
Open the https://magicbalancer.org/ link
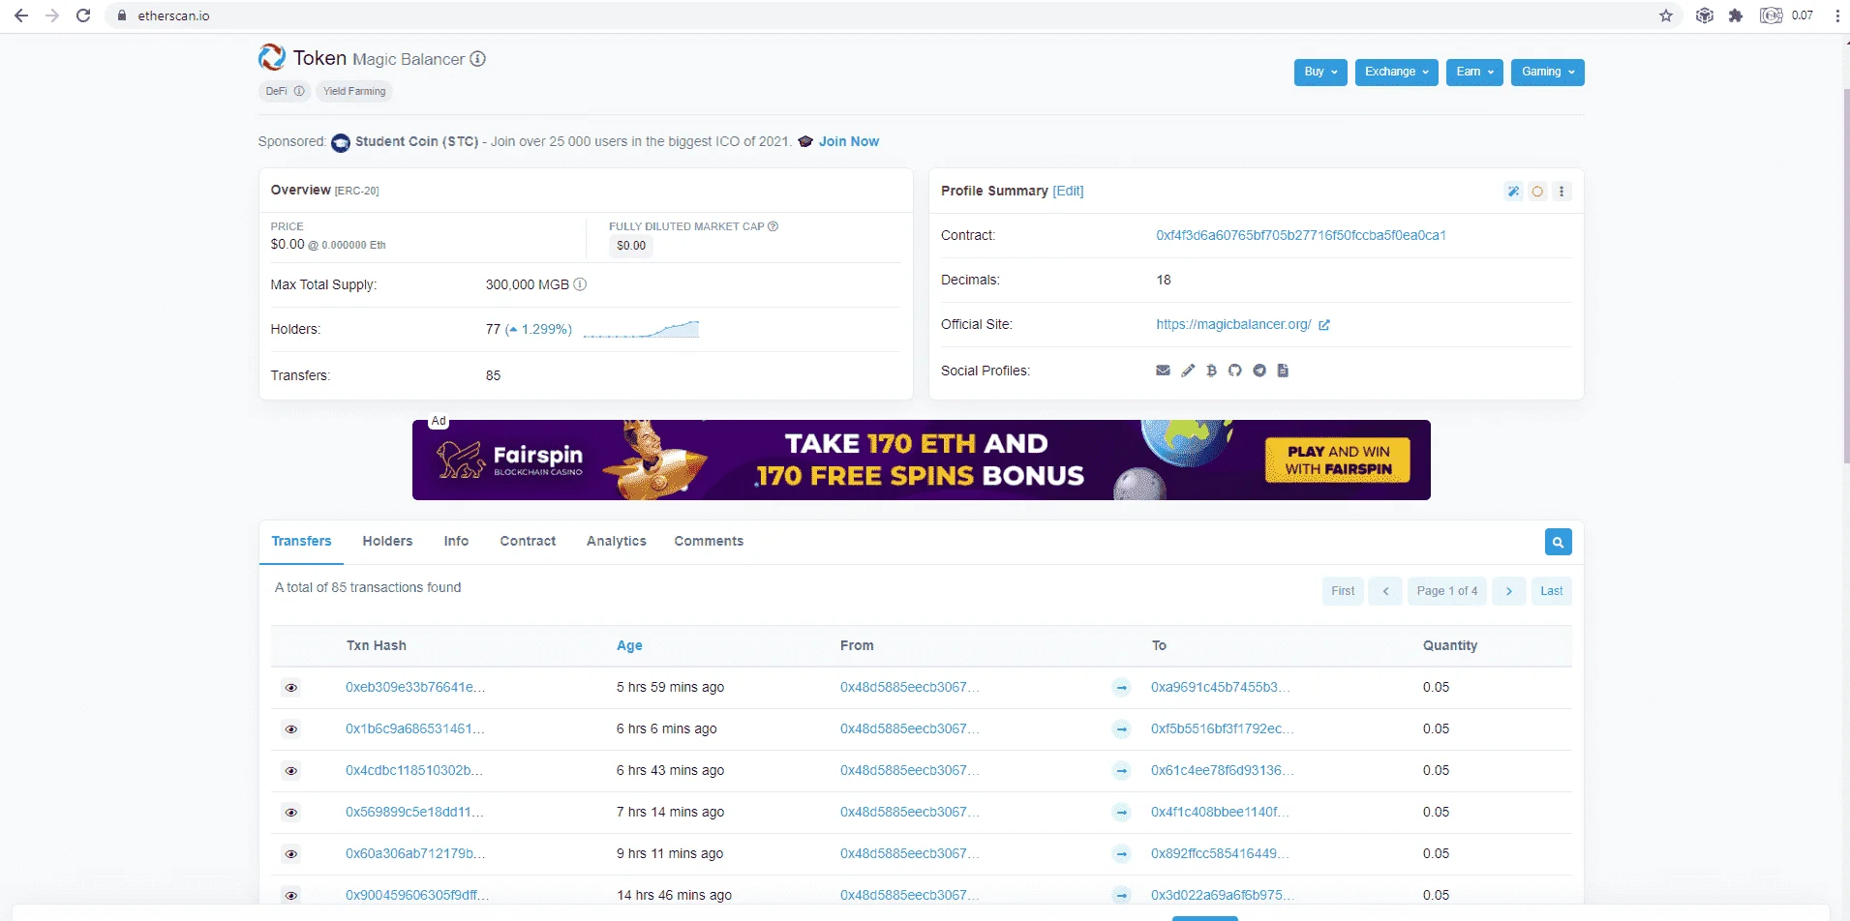click(x=1233, y=325)
